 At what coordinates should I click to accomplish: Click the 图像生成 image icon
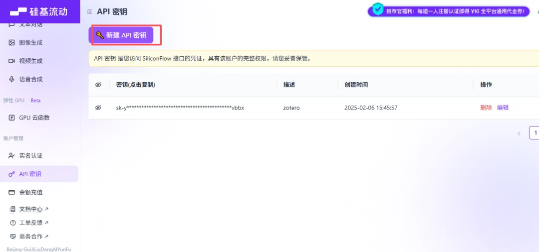(x=11, y=42)
